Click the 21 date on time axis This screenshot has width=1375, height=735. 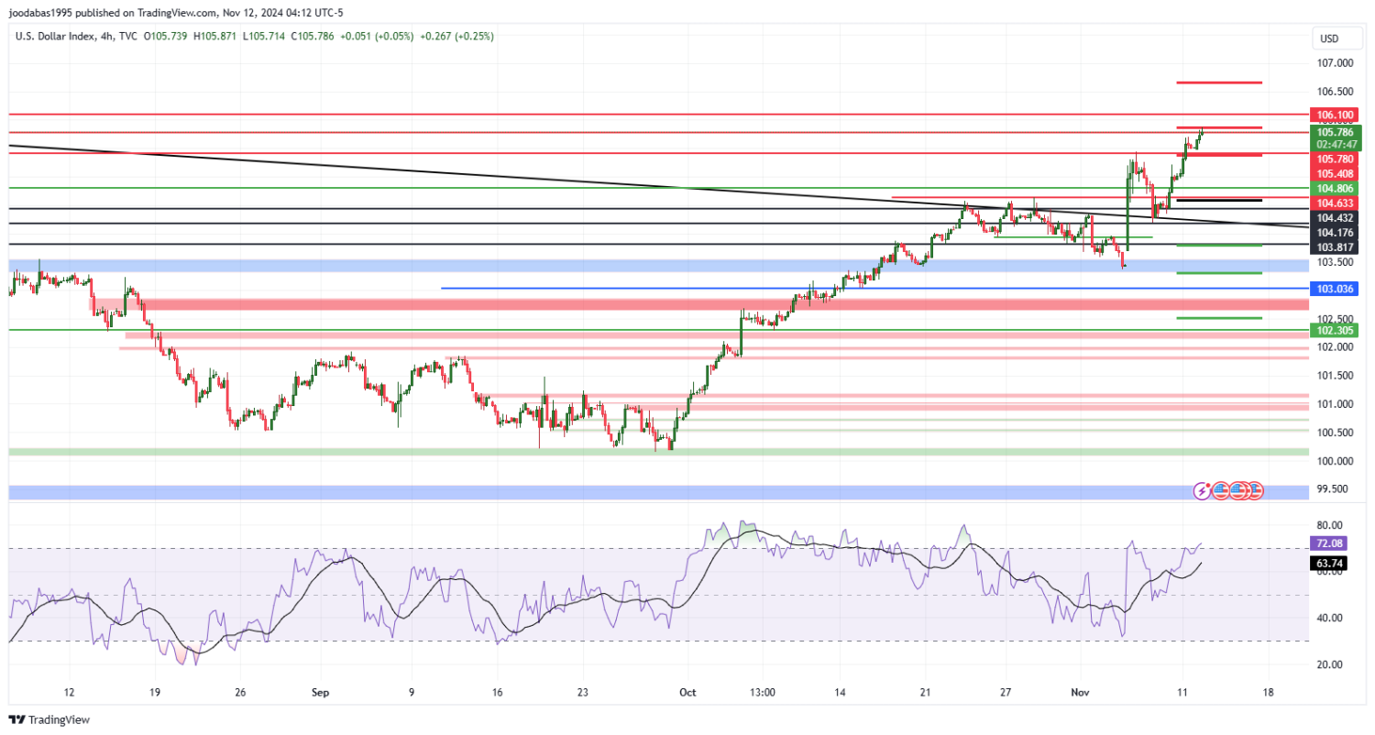click(926, 692)
